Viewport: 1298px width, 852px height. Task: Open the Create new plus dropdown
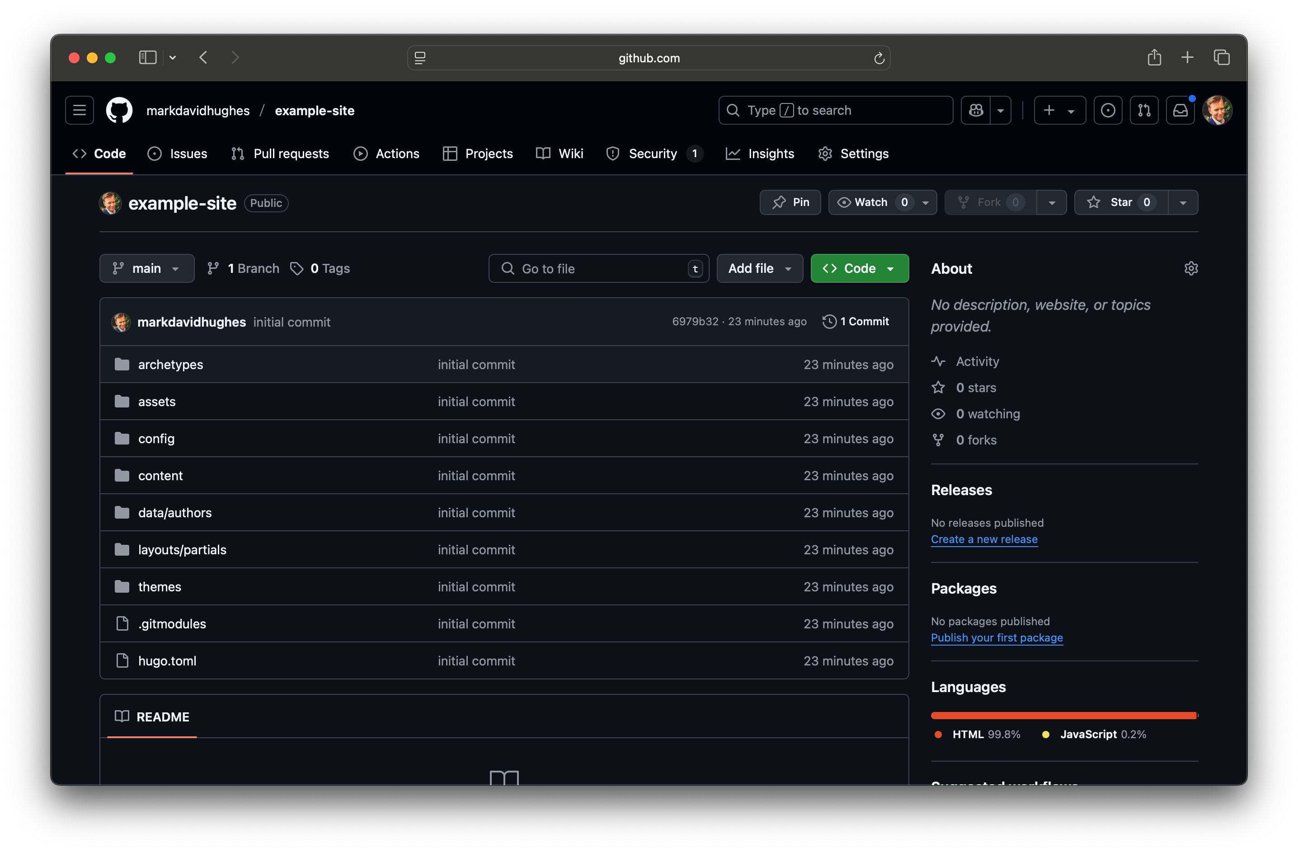tap(1060, 110)
